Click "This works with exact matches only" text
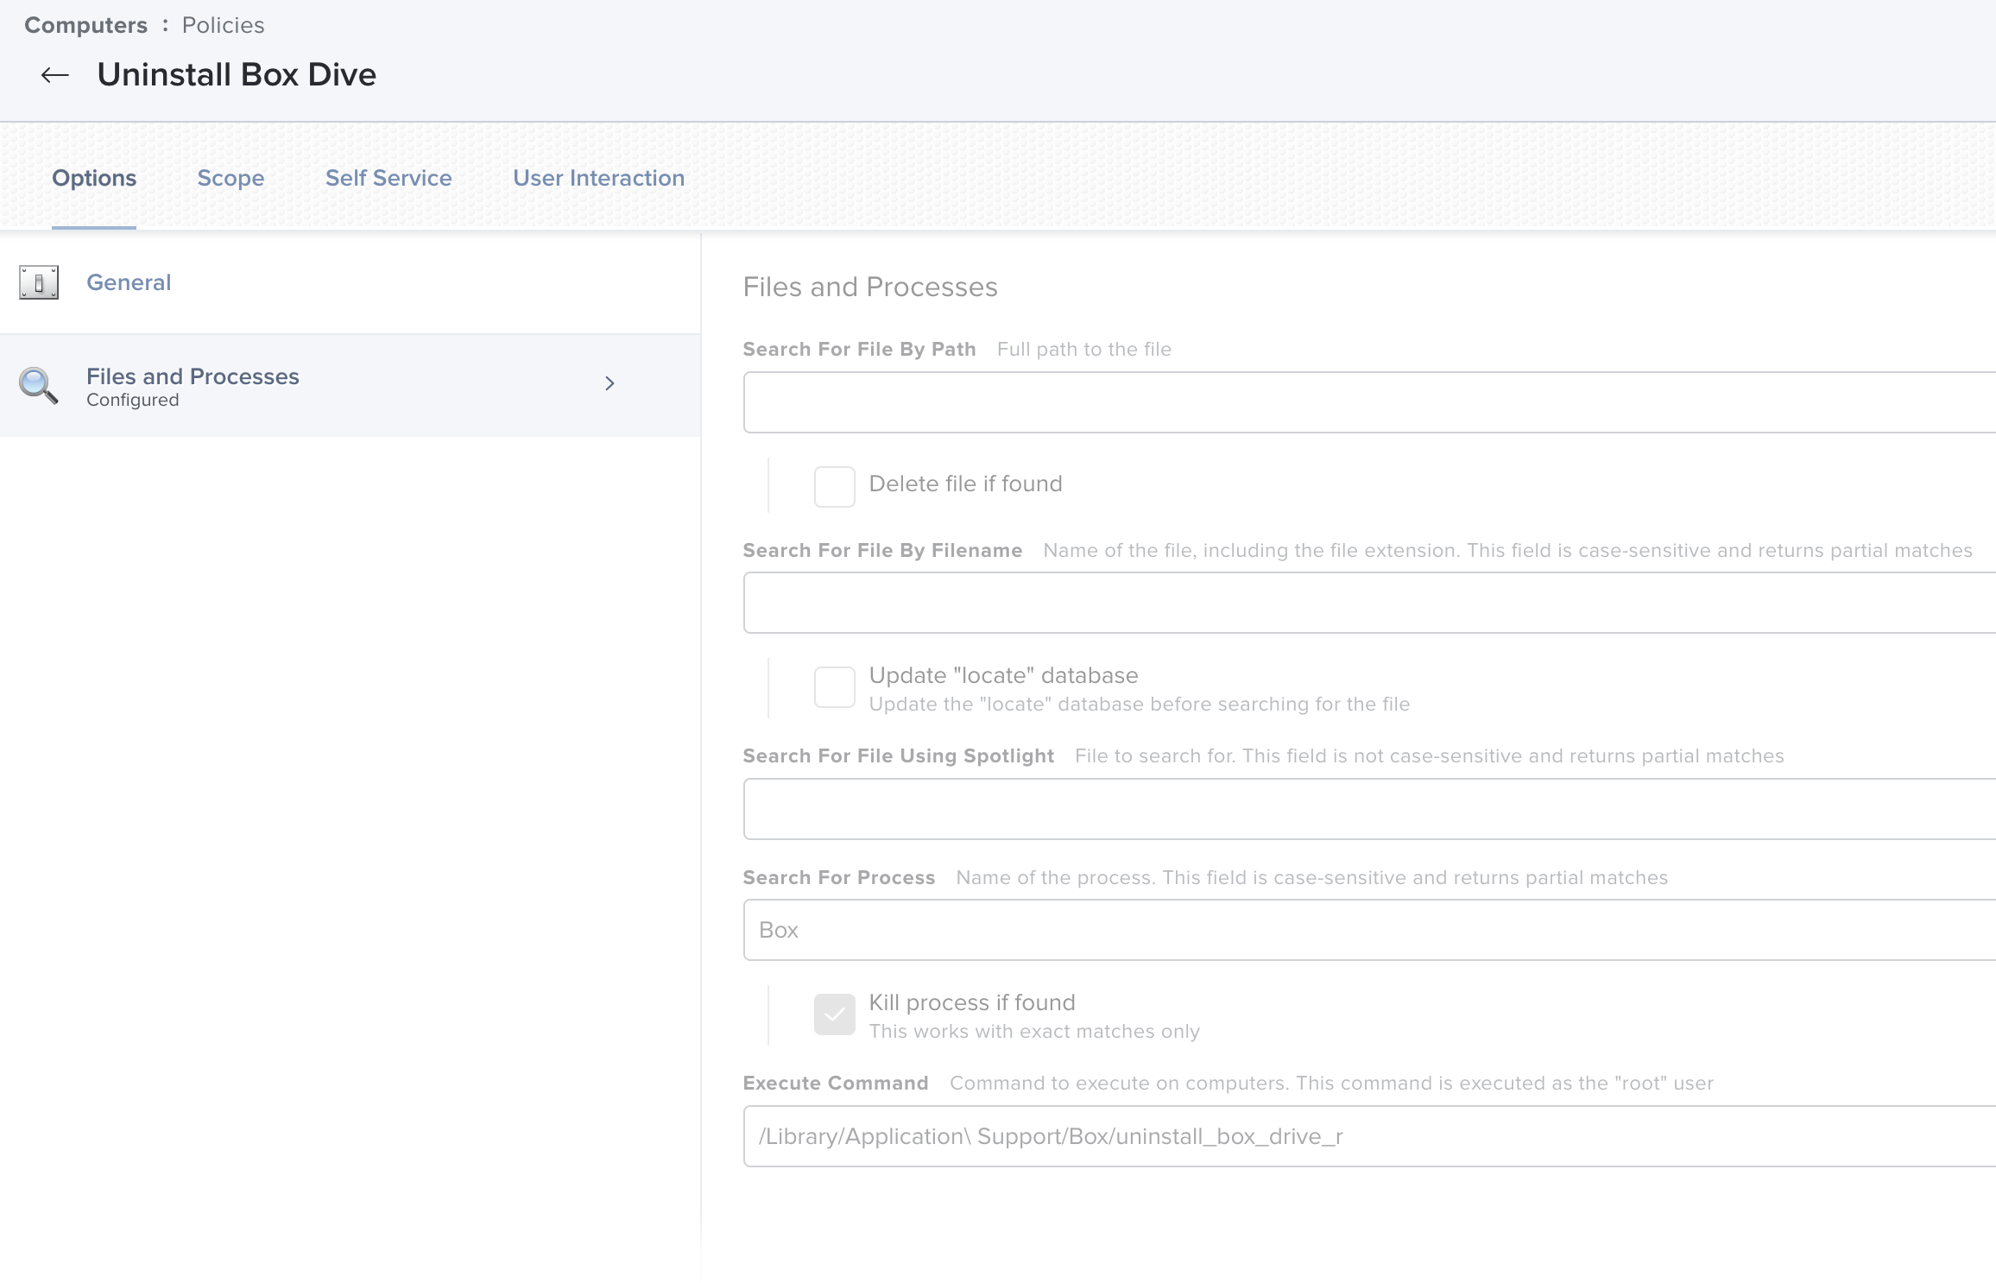This screenshot has width=1996, height=1283. [x=1034, y=1031]
